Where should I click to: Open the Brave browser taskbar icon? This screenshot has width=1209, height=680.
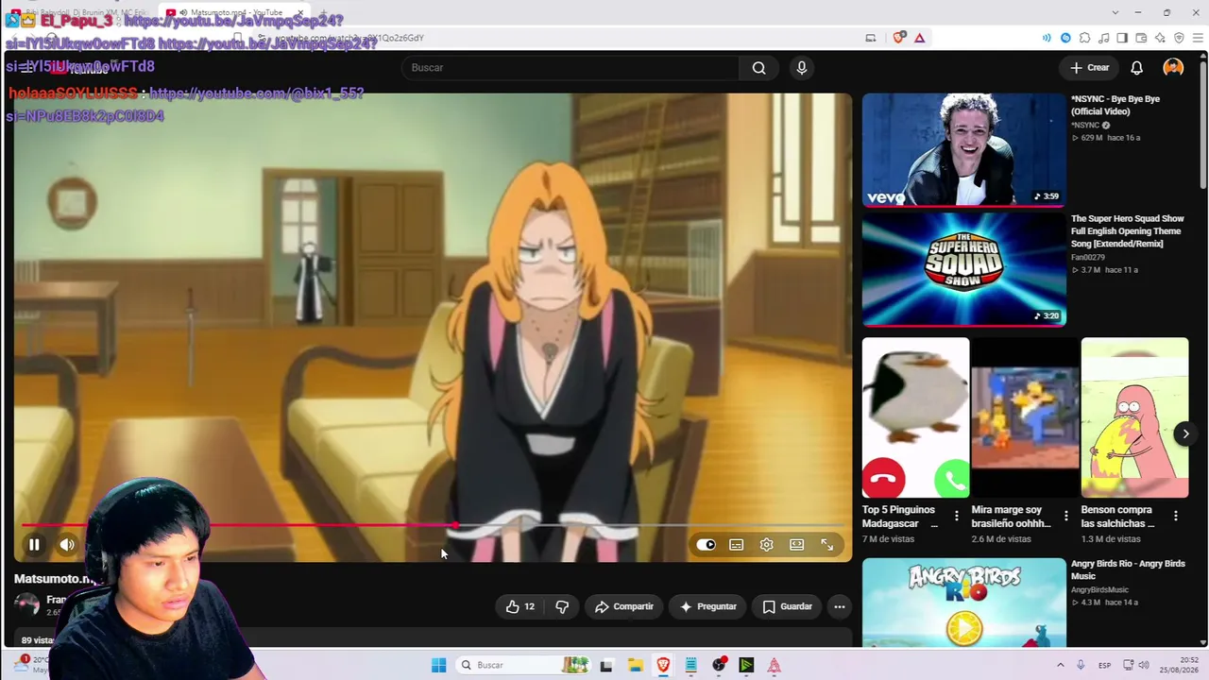(663, 665)
